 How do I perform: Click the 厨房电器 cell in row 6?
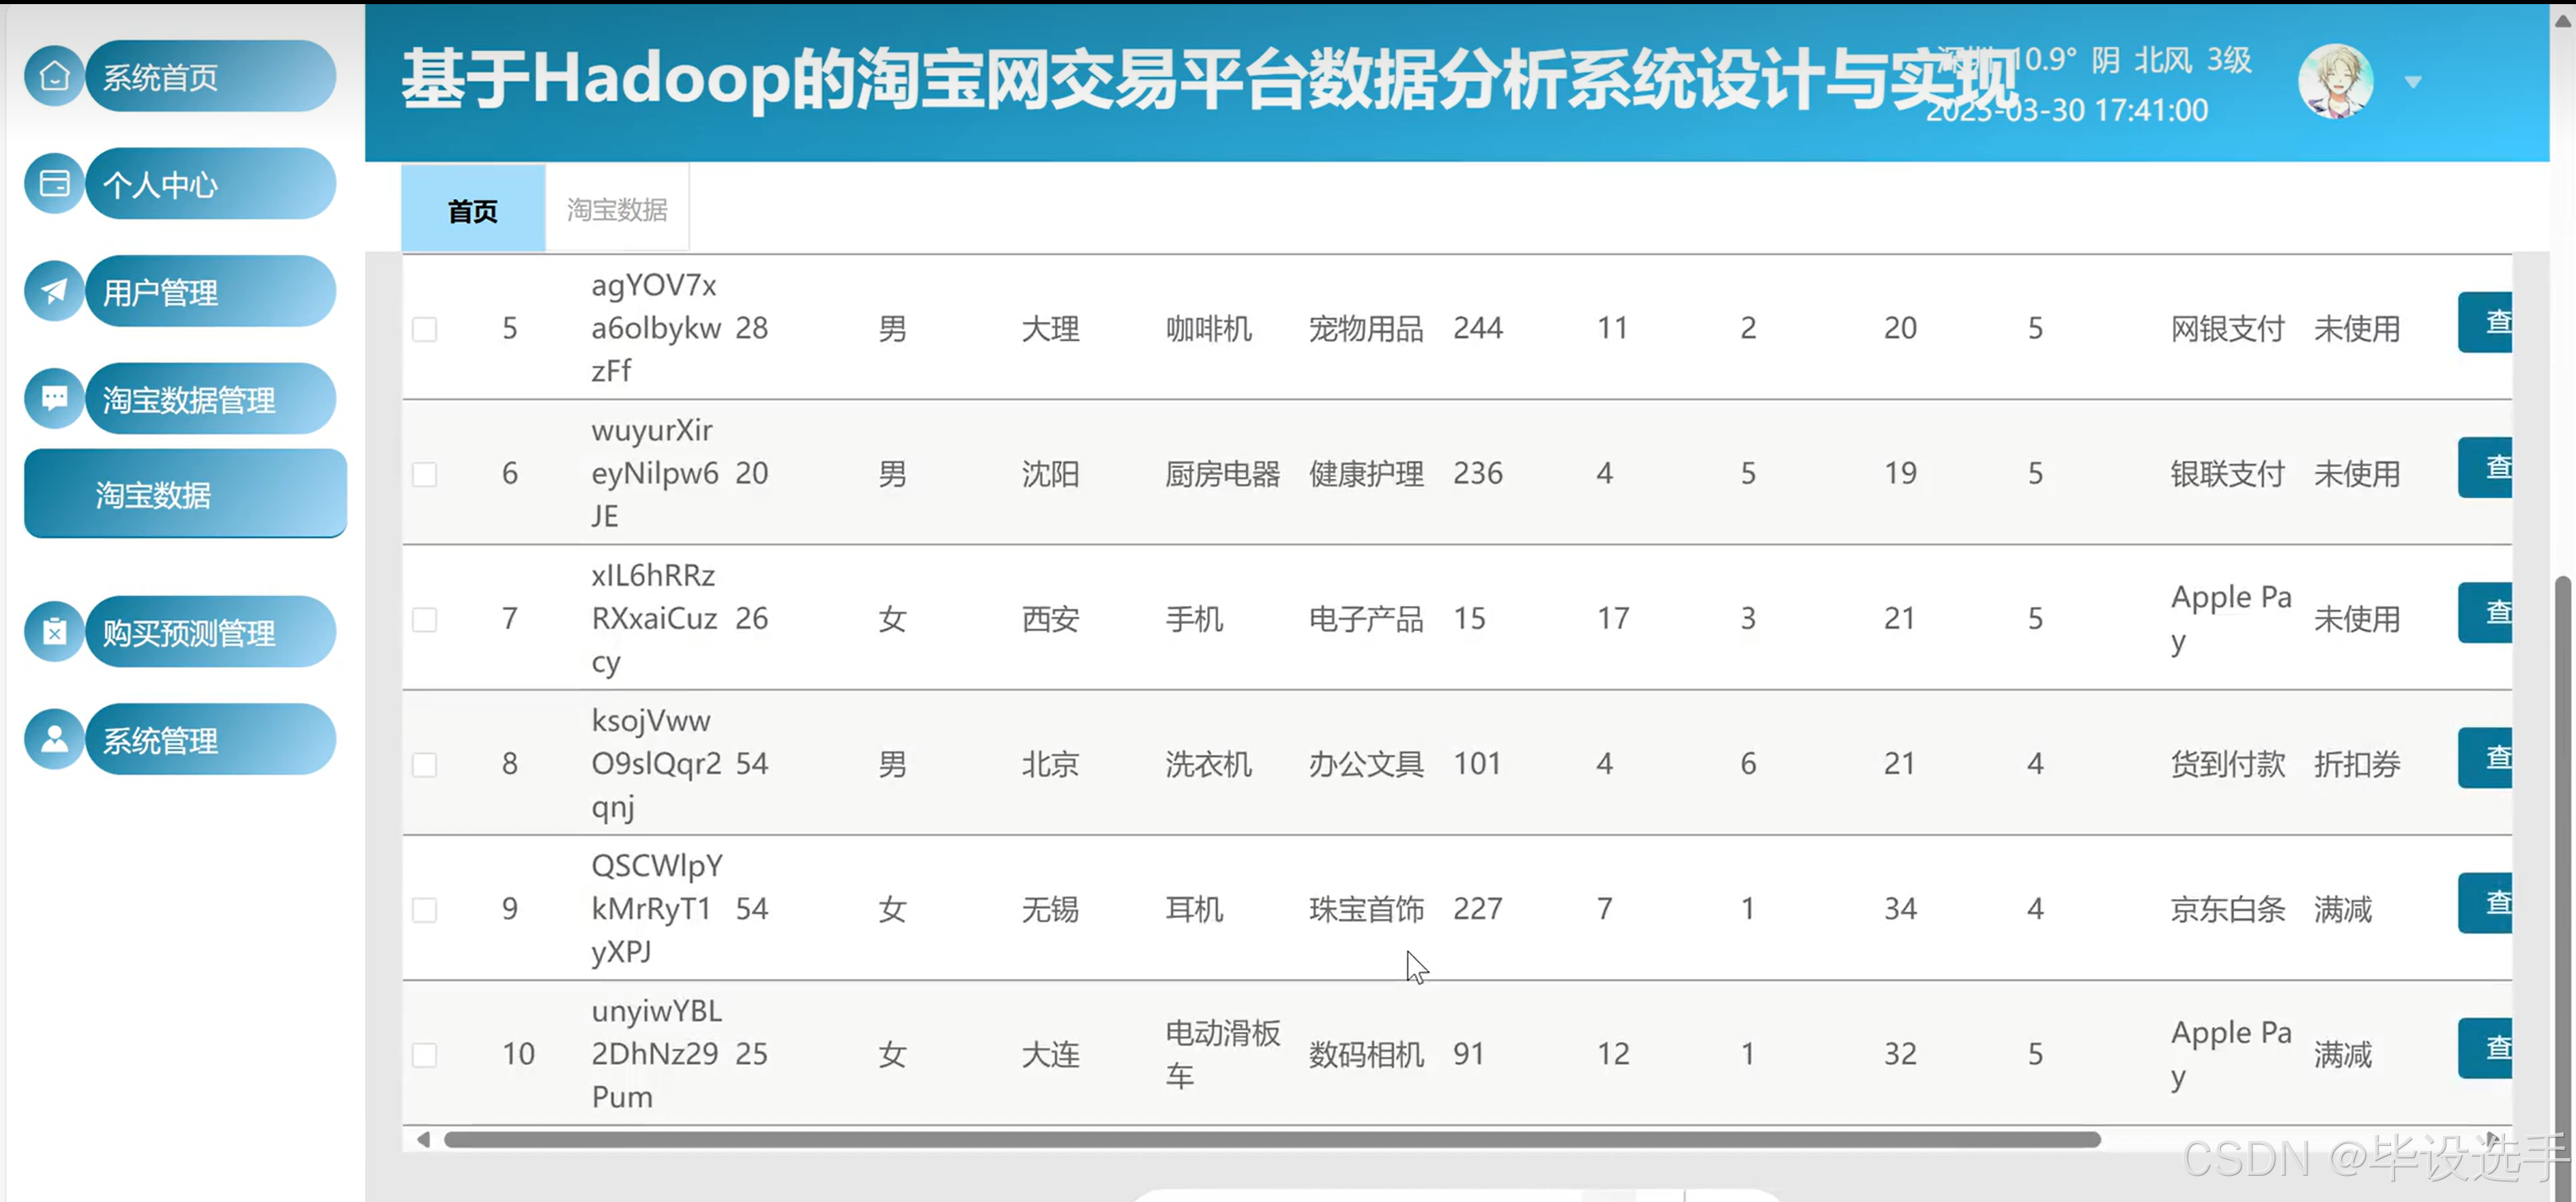(x=1222, y=474)
